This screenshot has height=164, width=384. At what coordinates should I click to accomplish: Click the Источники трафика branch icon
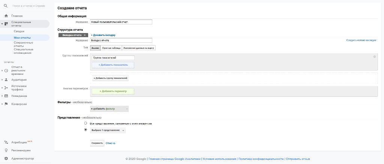6,88
